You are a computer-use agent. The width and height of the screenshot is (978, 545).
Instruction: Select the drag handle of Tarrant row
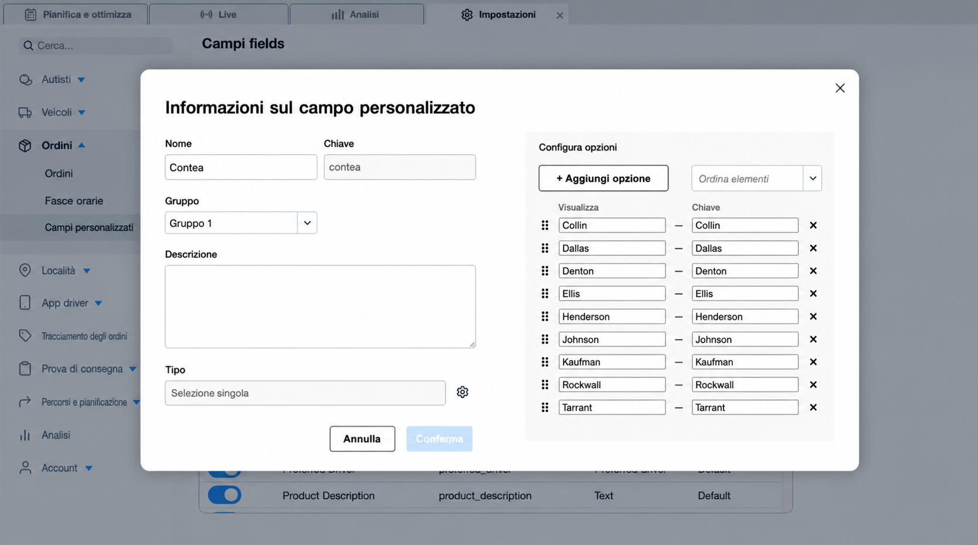(545, 407)
